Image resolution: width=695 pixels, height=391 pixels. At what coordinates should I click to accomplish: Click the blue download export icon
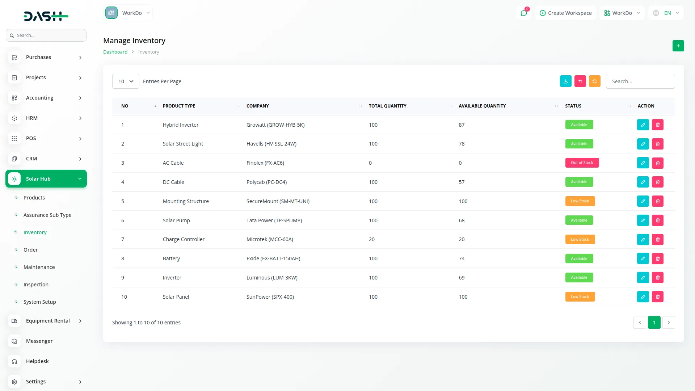click(565, 81)
